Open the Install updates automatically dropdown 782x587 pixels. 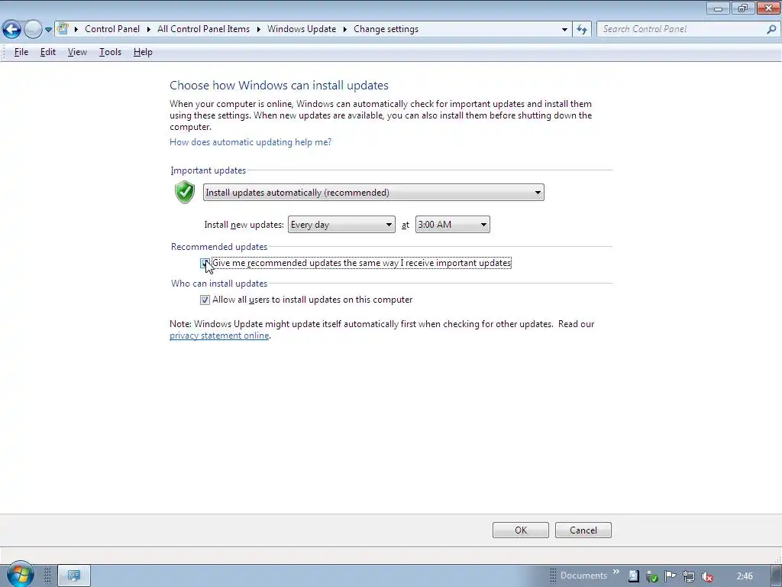(373, 193)
